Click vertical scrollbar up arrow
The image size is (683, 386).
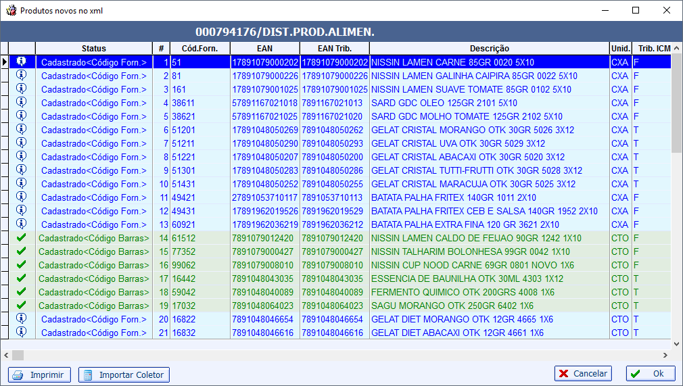click(676, 48)
